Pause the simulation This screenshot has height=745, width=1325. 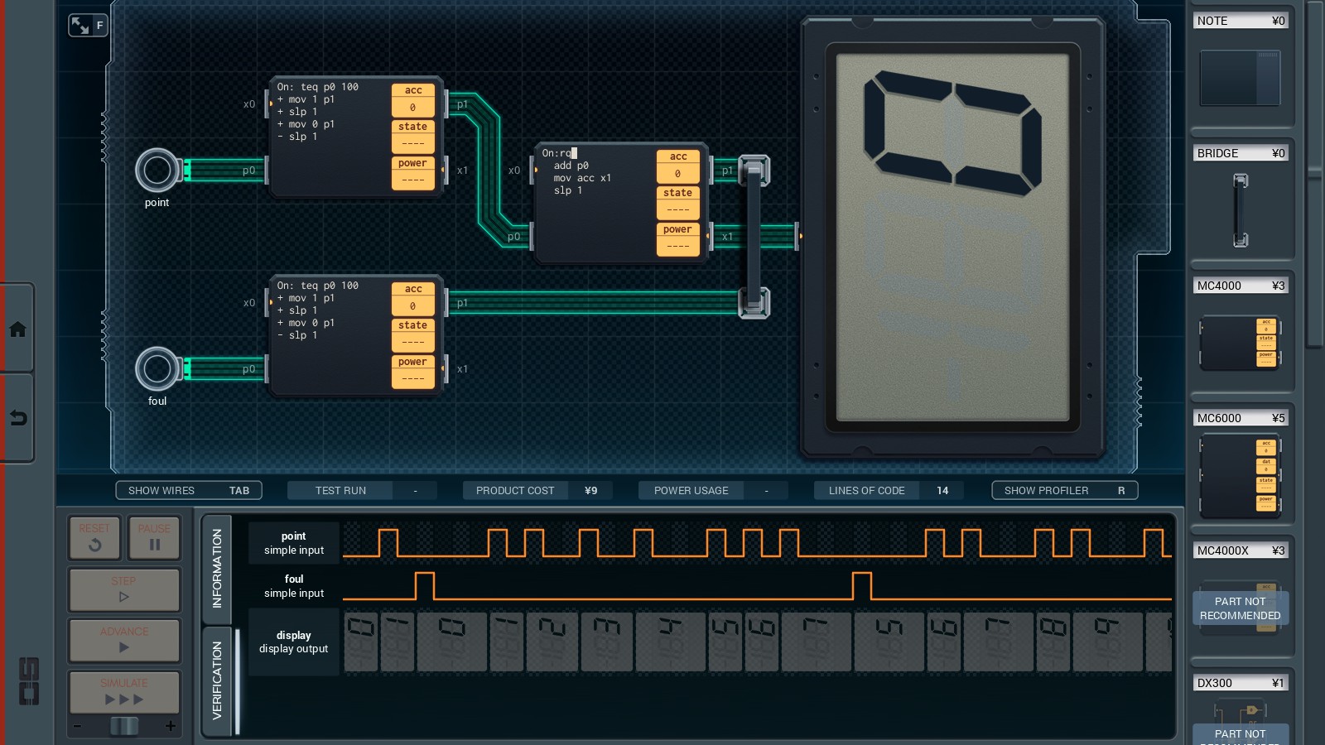tap(154, 537)
